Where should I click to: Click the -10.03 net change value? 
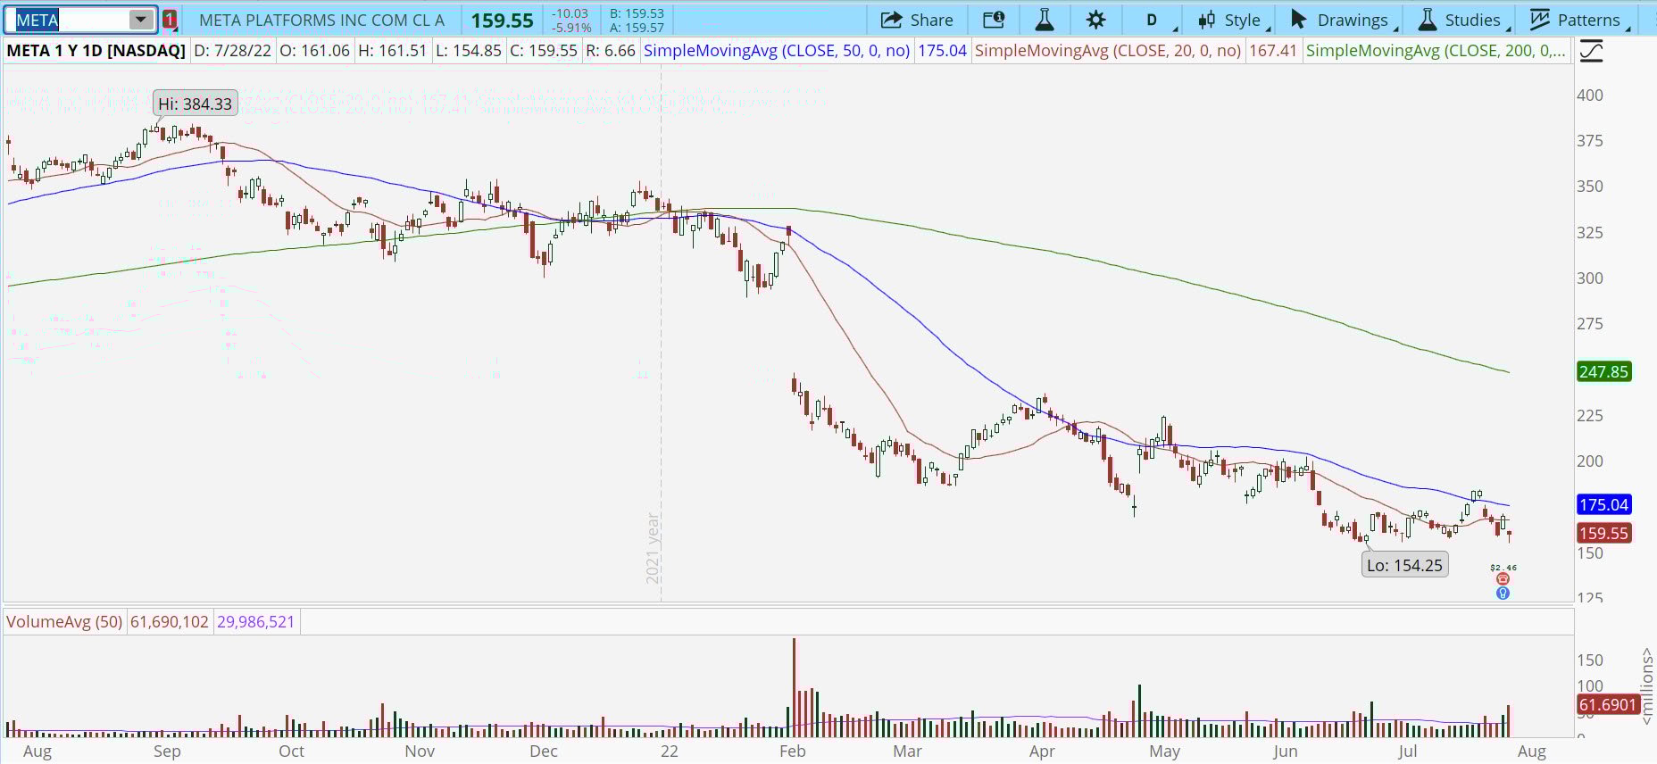tap(570, 13)
